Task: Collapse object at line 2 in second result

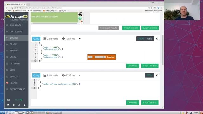Action: point(36,82)
